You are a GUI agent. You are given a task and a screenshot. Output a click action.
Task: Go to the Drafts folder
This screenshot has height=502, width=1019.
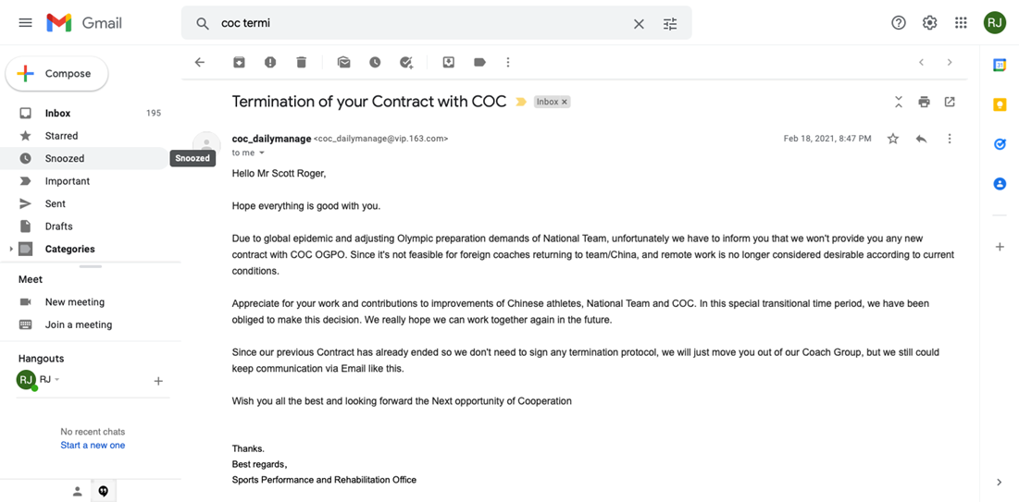pyautogui.click(x=58, y=227)
